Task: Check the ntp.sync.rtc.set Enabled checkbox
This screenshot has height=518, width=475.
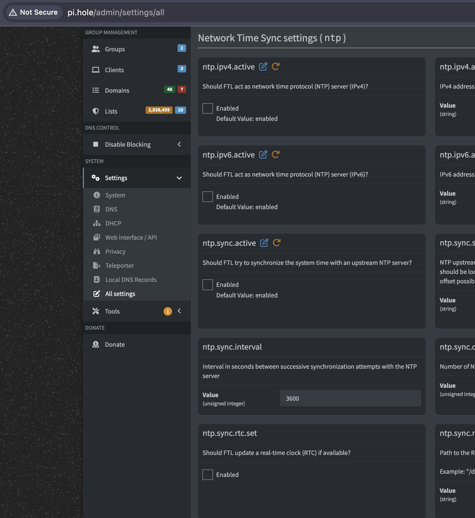Action: coord(208,475)
